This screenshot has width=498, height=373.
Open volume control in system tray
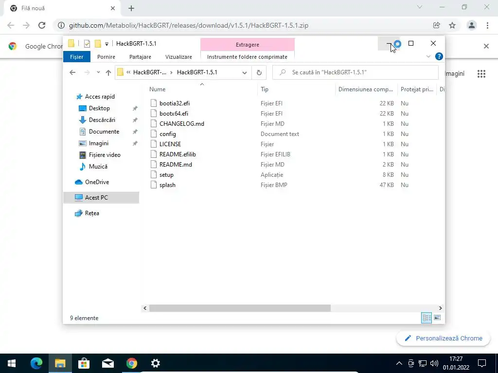[x=434, y=363]
